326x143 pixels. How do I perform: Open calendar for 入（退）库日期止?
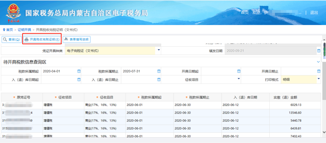click(159, 80)
